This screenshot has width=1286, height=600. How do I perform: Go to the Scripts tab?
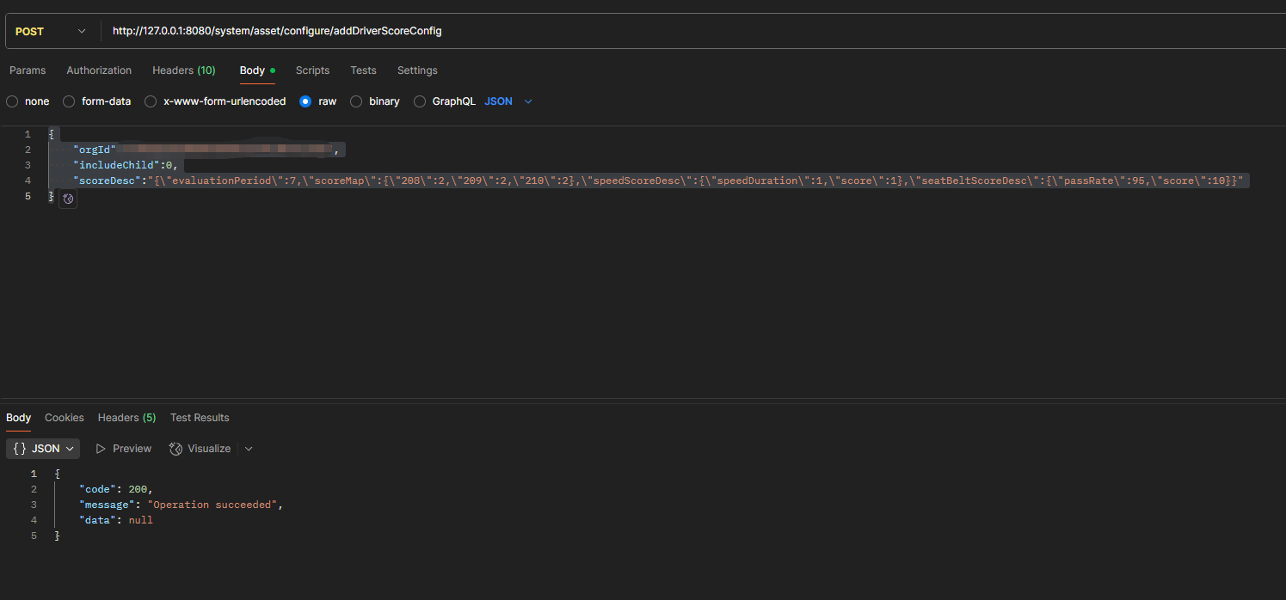[x=312, y=70]
